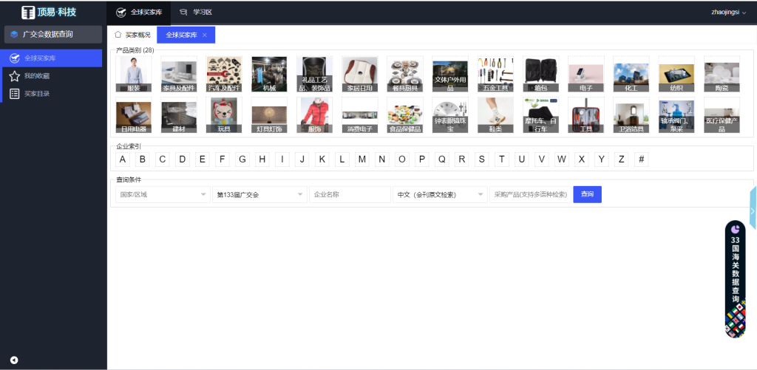Filter companies by index letter M

coord(361,160)
